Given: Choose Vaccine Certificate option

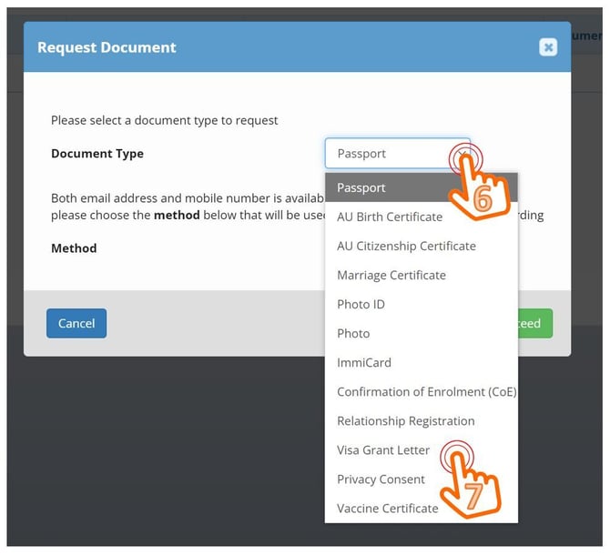Looking at the screenshot, I should click(x=388, y=508).
